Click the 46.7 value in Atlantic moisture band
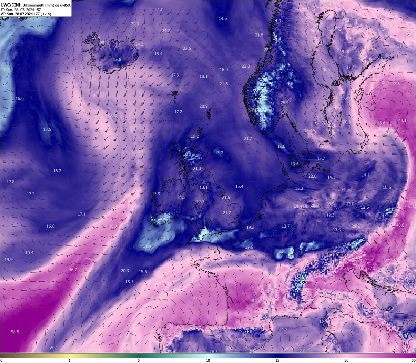Viewport: 416px width, 363px height. [73, 270]
